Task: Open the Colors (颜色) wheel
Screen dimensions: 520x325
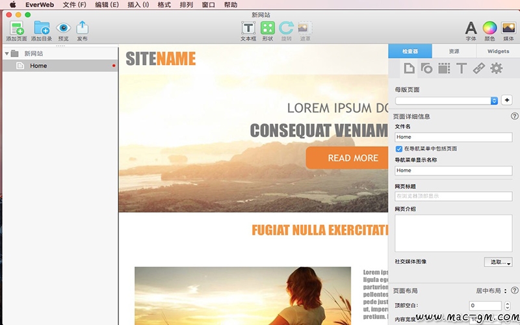Action: [489, 28]
